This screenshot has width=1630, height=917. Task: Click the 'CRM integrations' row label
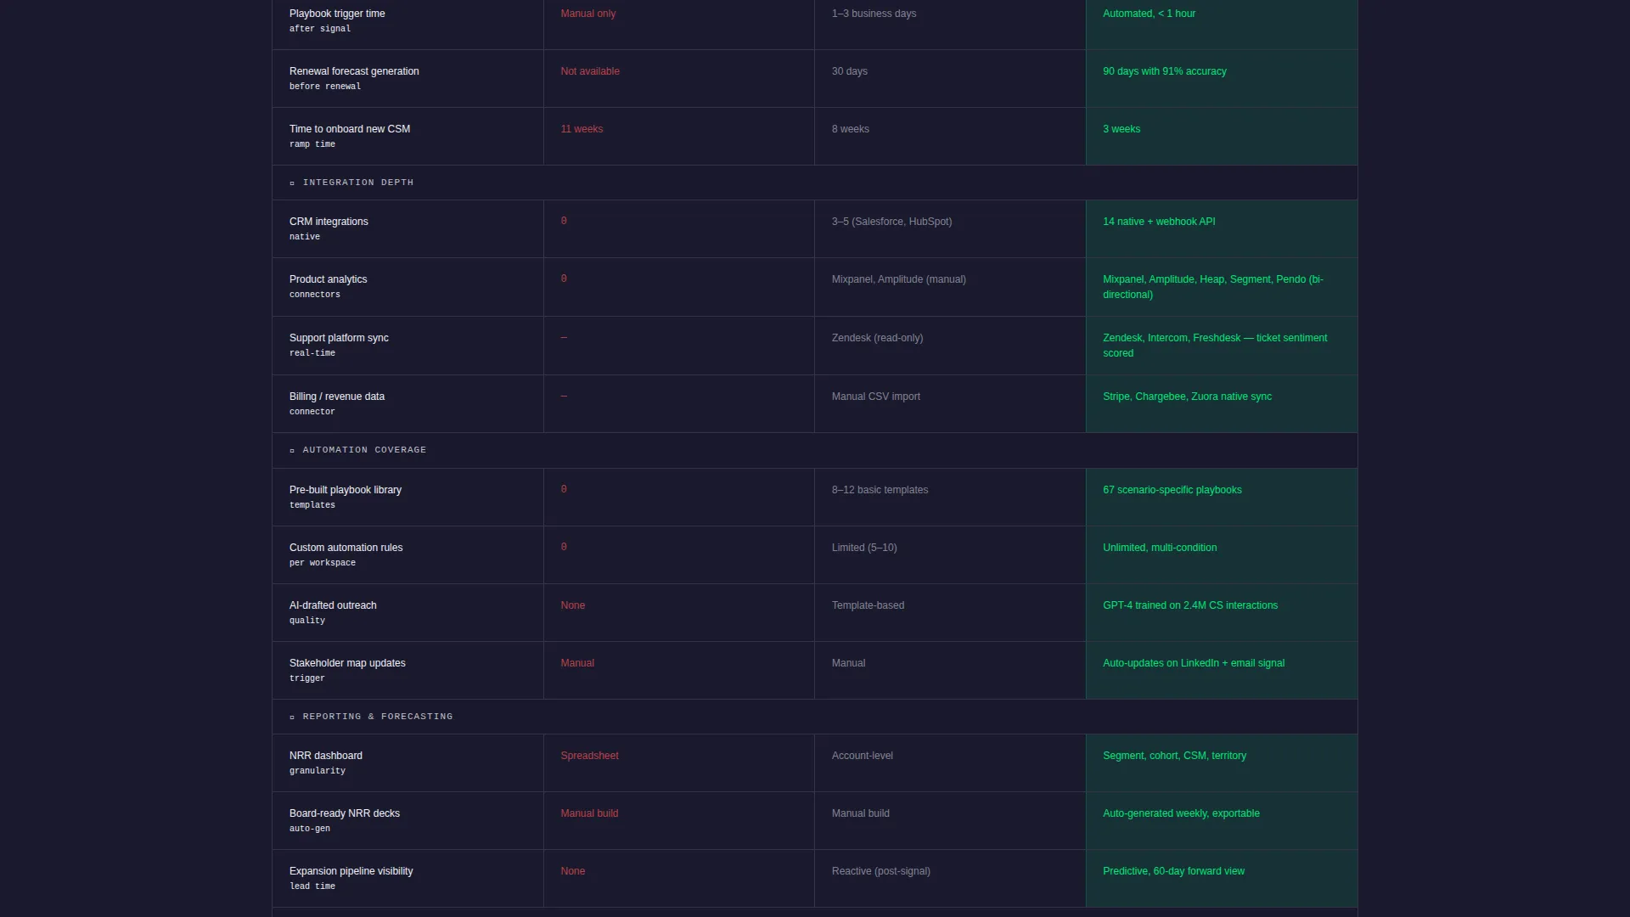[x=329, y=222]
